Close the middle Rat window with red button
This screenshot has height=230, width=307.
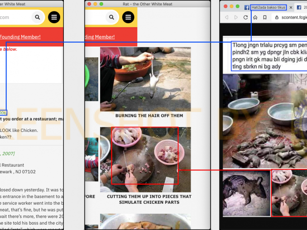(x=89, y=4)
